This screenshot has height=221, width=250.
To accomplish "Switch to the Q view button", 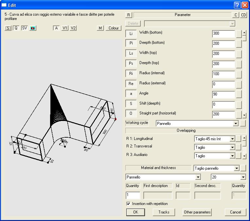I will coord(16,28).
